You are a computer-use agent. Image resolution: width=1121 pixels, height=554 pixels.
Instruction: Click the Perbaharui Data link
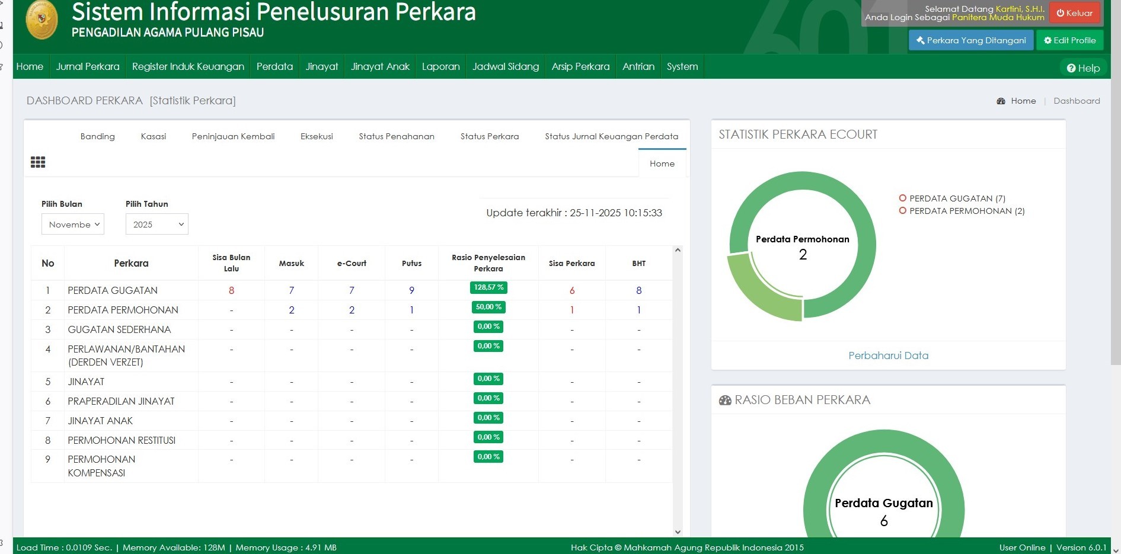click(x=888, y=356)
